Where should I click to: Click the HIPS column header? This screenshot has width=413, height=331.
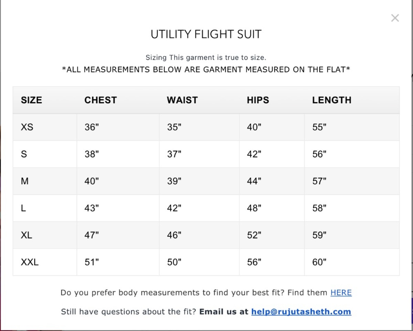258,100
